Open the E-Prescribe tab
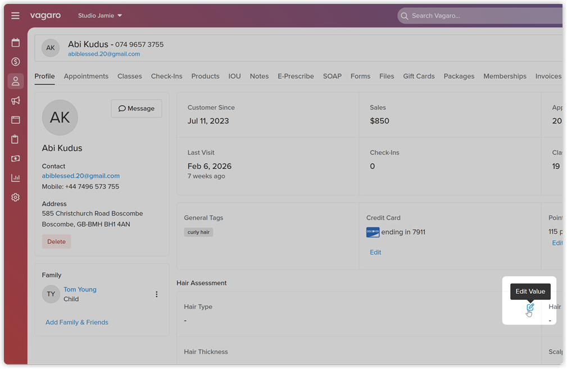 296,76
